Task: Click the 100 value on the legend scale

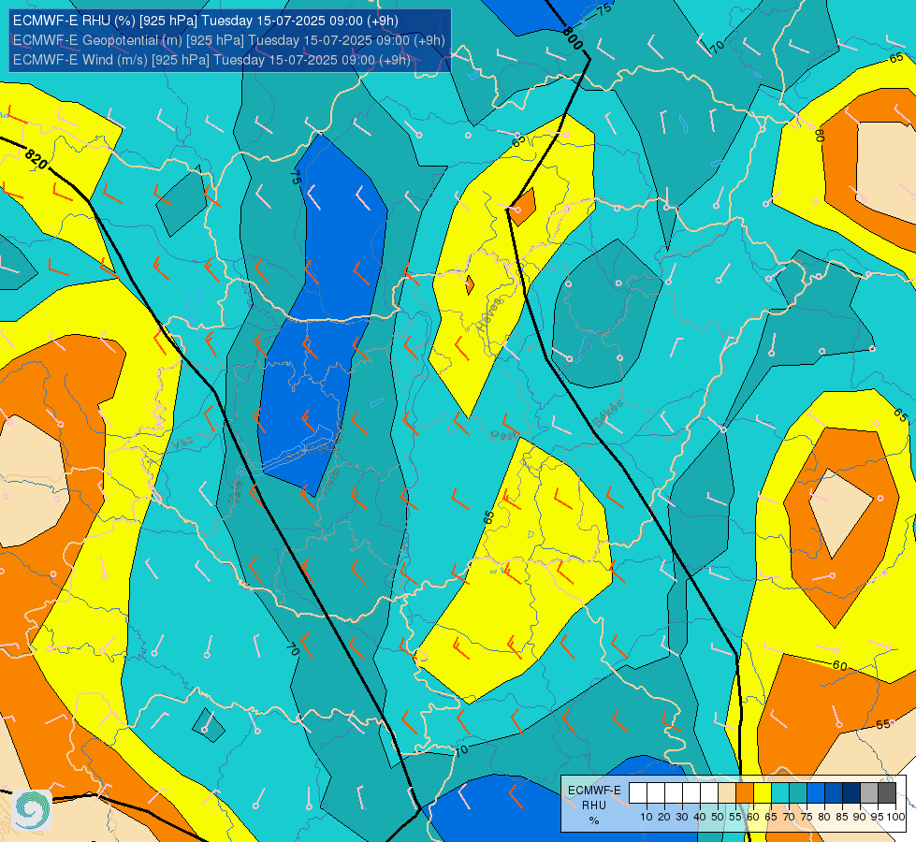Action: pos(895,817)
